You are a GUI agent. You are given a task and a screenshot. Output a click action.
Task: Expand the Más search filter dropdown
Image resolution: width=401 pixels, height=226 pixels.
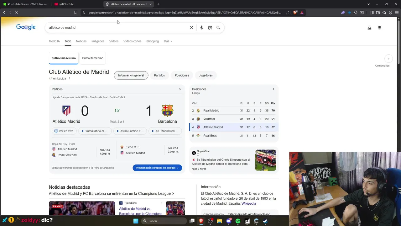tap(168, 41)
